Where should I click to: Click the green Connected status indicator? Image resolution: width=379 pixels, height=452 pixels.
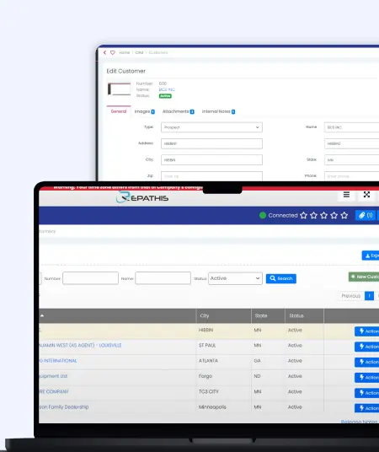pos(263,215)
